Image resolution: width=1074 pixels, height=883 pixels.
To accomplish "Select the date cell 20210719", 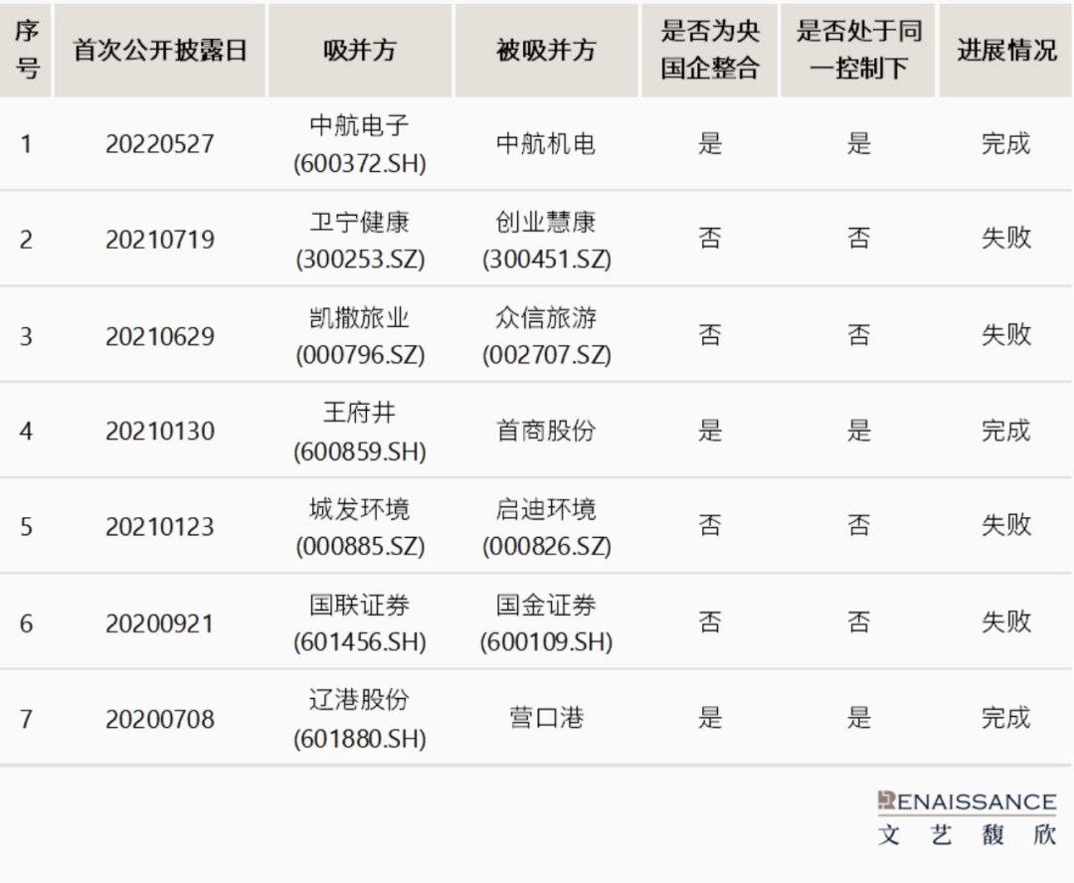I will tap(159, 239).
